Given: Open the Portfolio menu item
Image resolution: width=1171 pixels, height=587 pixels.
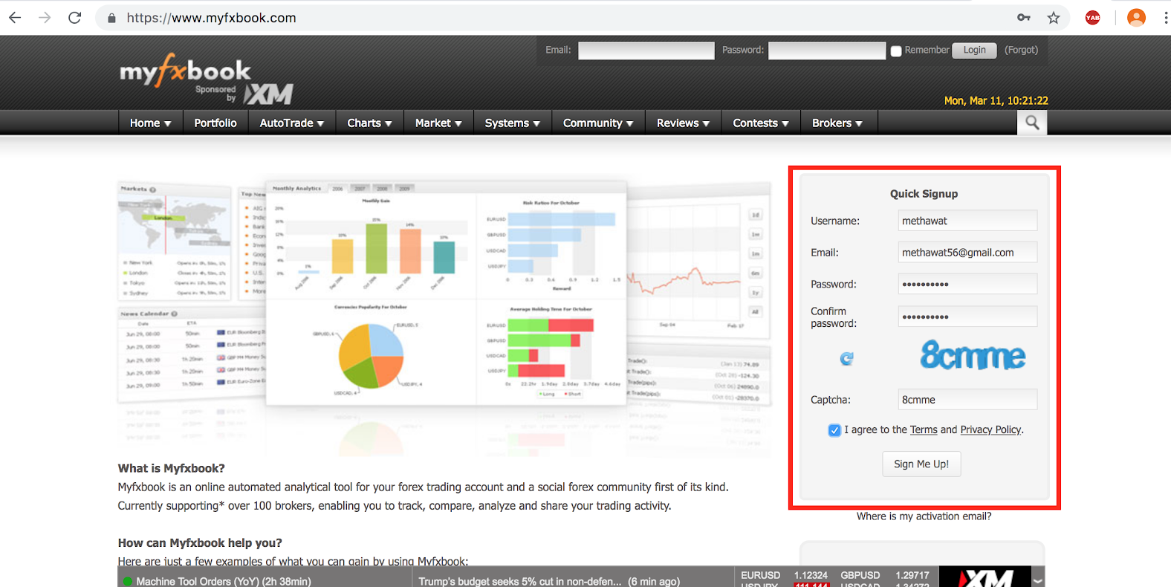Looking at the screenshot, I should point(215,123).
